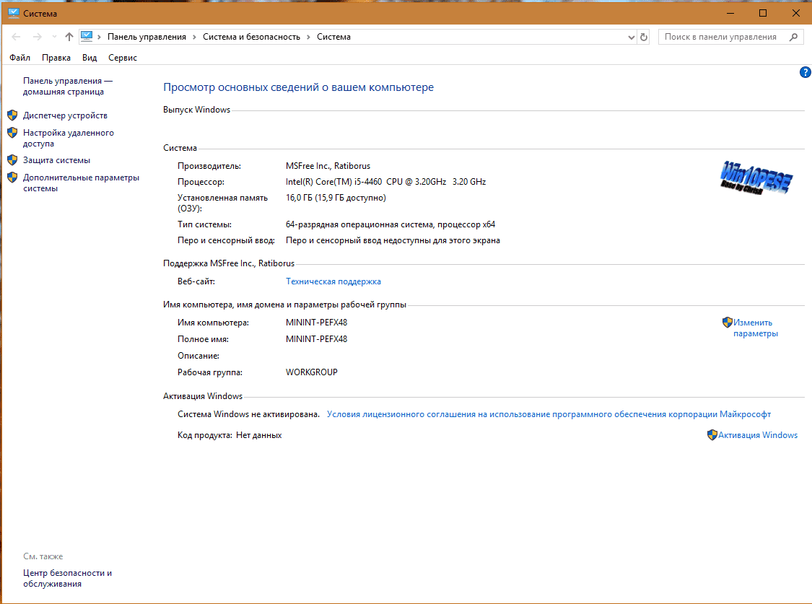812x604 pixels.
Task: Click the Win10PESE manufacturer logo
Action: pyautogui.click(x=756, y=176)
